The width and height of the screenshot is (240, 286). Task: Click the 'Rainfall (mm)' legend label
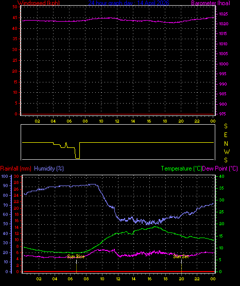pyautogui.click(x=15, y=169)
